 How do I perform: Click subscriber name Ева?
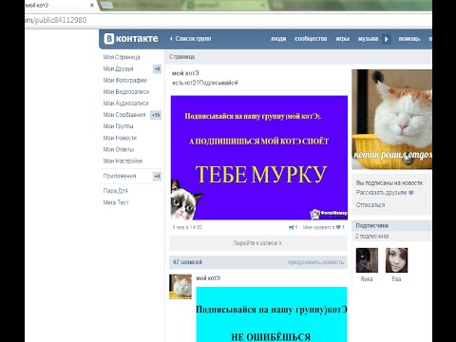pyautogui.click(x=396, y=279)
